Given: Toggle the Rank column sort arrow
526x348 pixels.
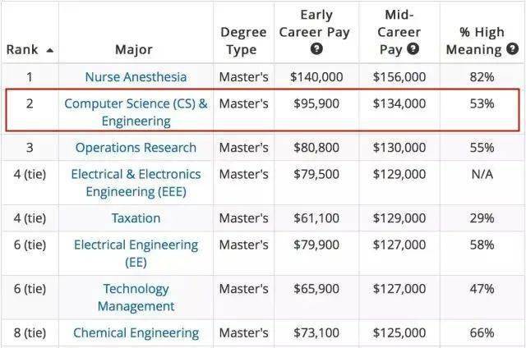Looking at the screenshot, I should coord(49,50).
